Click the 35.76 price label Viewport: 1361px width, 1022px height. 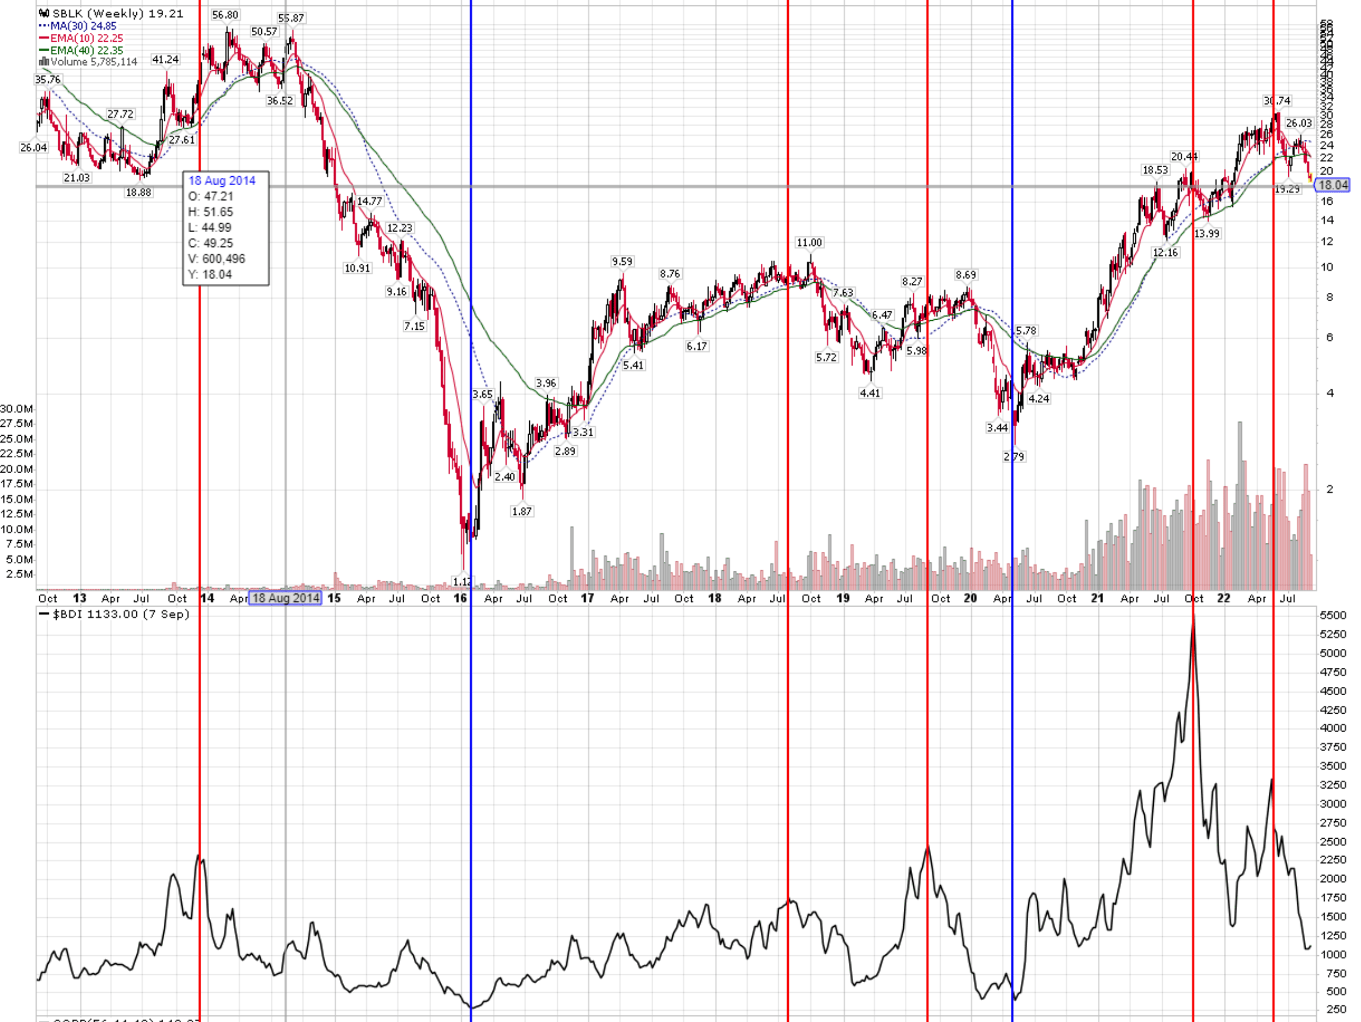click(x=48, y=79)
